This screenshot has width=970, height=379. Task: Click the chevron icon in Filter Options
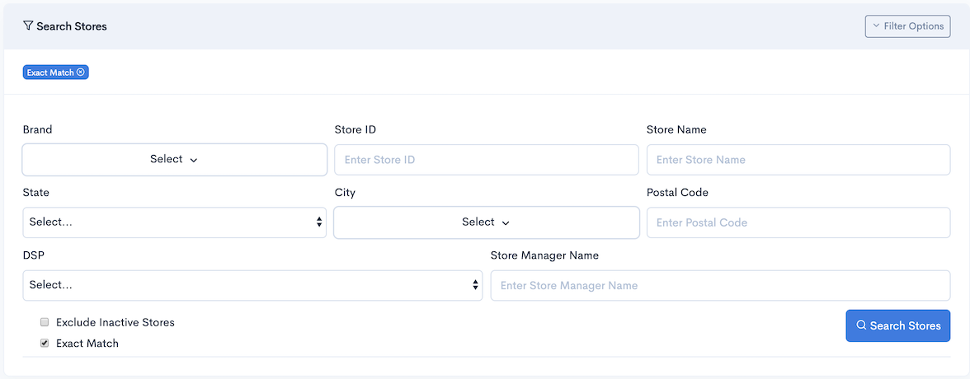pos(876,26)
